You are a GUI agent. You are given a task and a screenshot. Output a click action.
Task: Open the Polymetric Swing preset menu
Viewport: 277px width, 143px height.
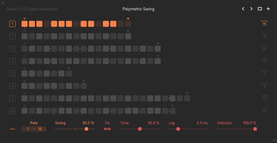(x=138, y=9)
